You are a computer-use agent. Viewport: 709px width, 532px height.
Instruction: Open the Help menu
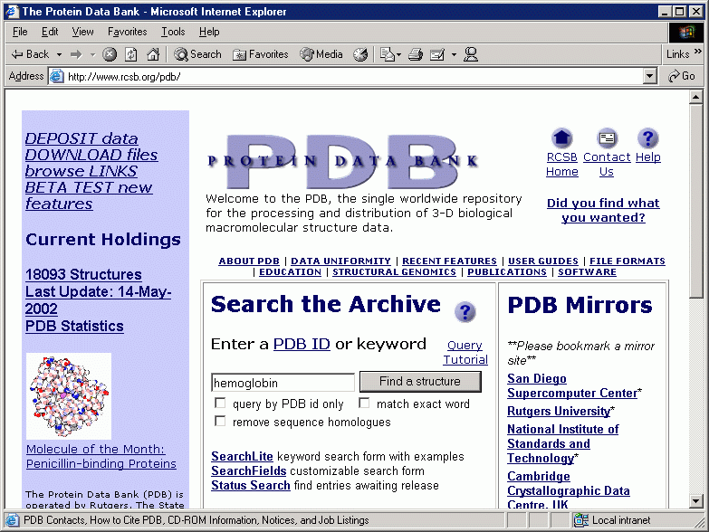[x=209, y=32]
